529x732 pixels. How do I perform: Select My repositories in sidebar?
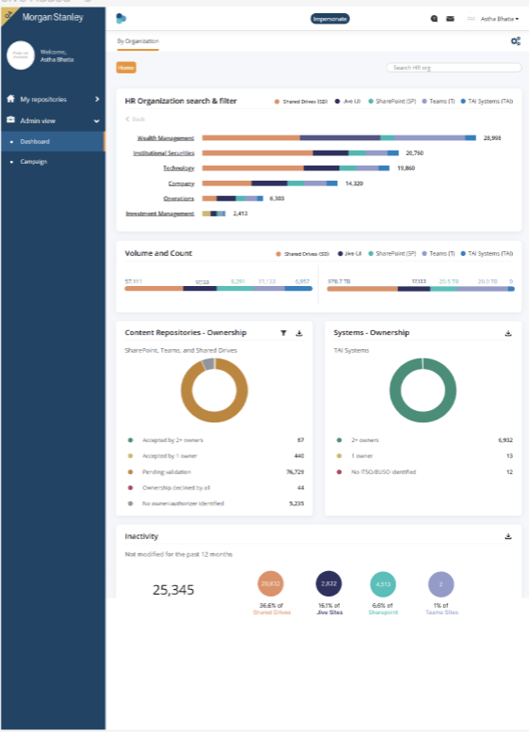43,99
